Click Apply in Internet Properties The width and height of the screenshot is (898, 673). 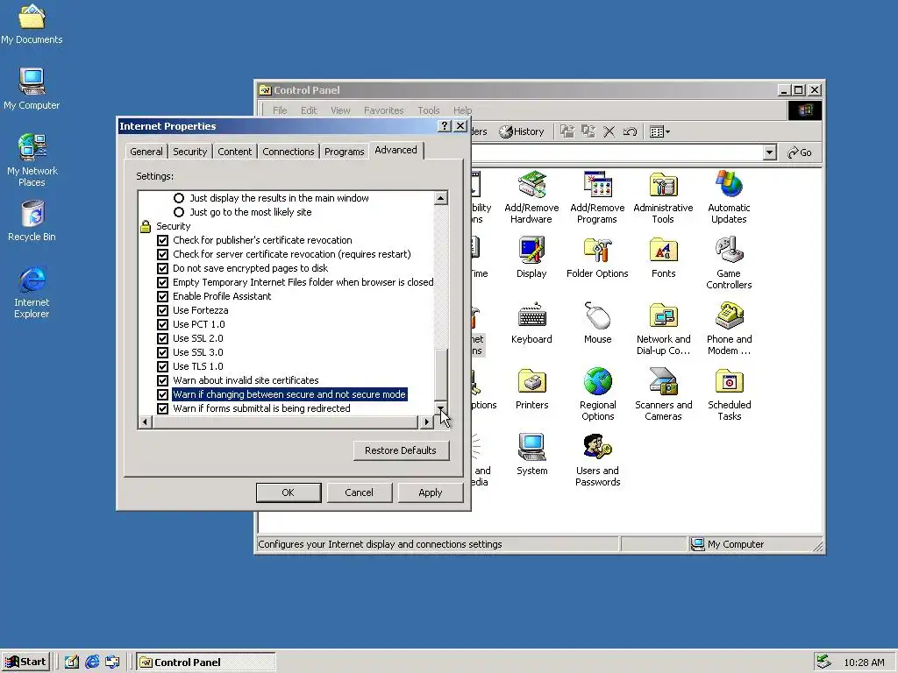pos(430,492)
